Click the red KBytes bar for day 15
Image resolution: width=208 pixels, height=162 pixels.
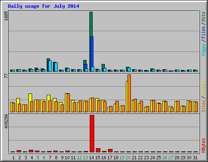click(x=98, y=150)
